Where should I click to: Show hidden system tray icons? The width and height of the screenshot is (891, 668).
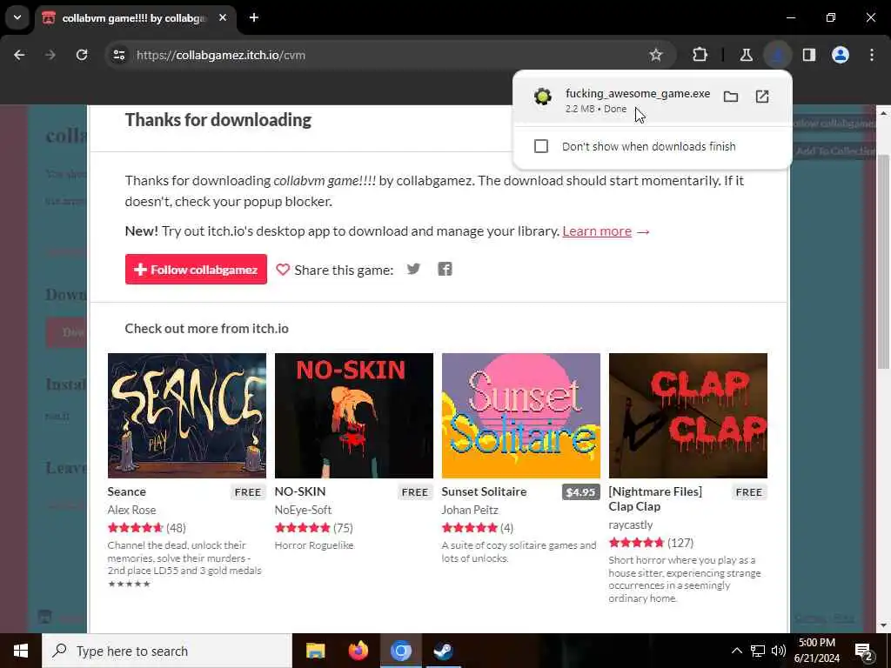click(736, 651)
